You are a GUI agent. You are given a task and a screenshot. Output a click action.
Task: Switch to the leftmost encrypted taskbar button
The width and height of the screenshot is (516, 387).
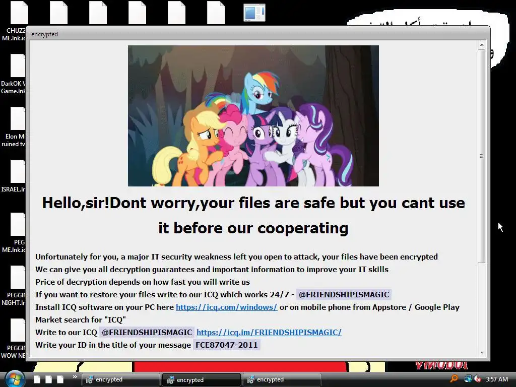120,379
